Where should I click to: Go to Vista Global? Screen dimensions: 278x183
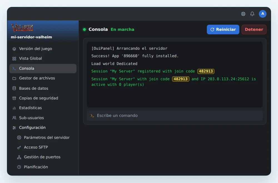[43, 59]
